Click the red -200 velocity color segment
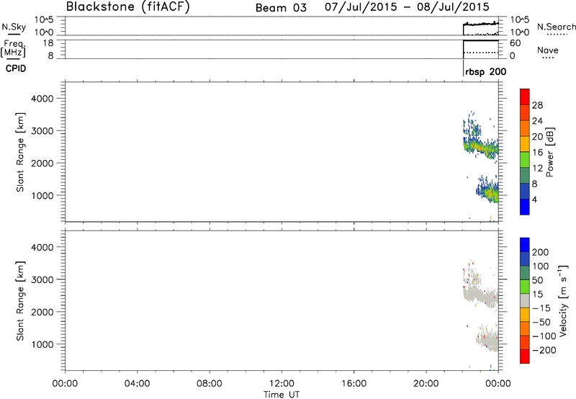This screenshot has width=576, height=399. [525, 357]
